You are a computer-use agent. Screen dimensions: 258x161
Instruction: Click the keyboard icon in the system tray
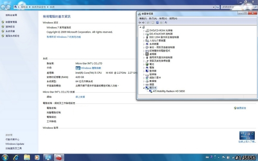click(x=207, y=157)
